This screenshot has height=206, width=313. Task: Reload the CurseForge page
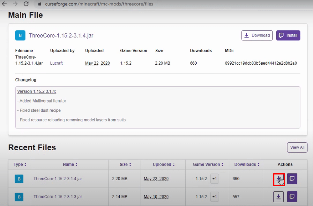(x=26, y=4)
